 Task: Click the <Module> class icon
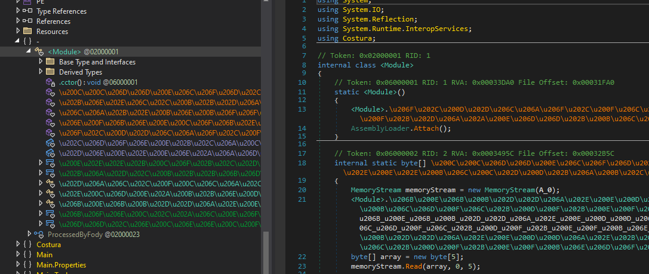tap(39, 52)
